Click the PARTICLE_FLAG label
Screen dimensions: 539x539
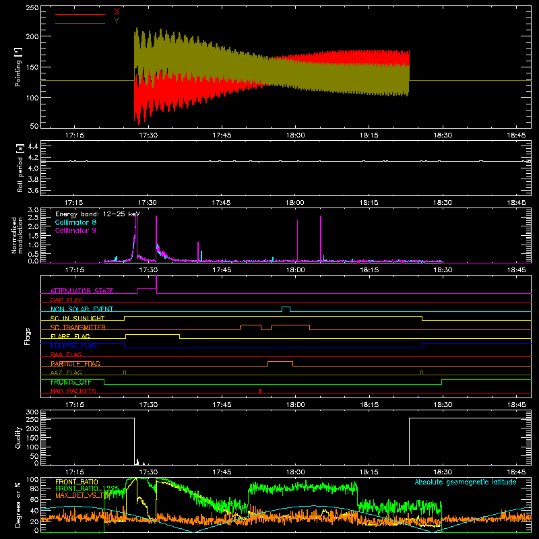pos(75,364)
